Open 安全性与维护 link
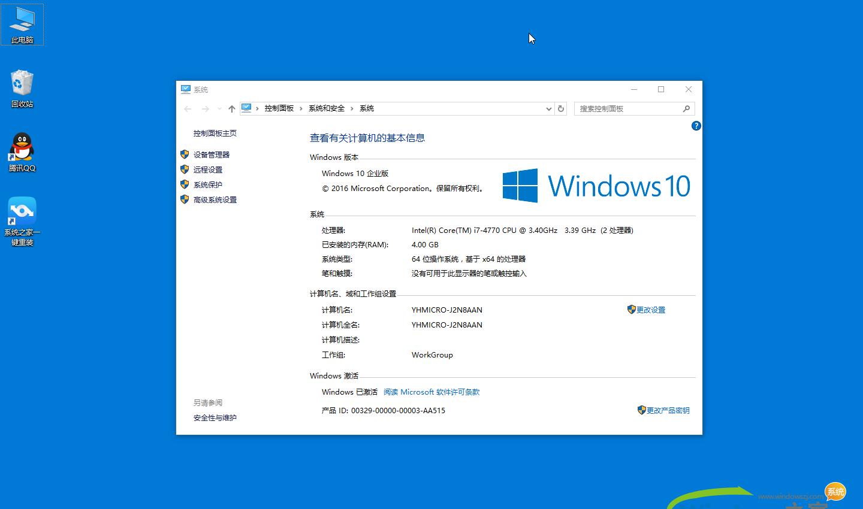 coord(215,417)
